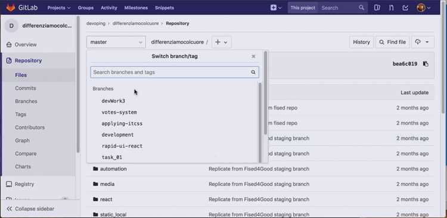Screen dimensions: 447x218
Task: Click the Overview home icon in sidebar
Action: (x=9, y=45)
